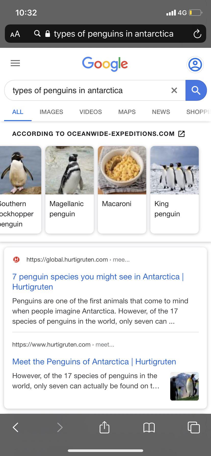Go back to previous page
Viewport: 211px width, 456px height.
16,427
